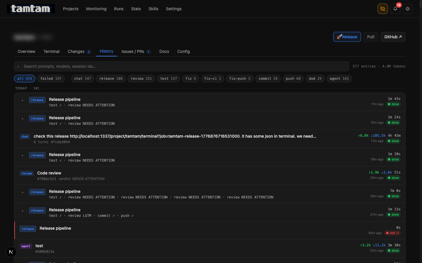This screenshot has height=263, width=422.
Task: Select the 'all 858' filter chip
Action: click(x=25, y=79)
